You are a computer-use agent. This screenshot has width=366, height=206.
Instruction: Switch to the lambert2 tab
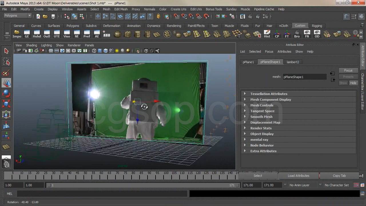pos(293,62)
